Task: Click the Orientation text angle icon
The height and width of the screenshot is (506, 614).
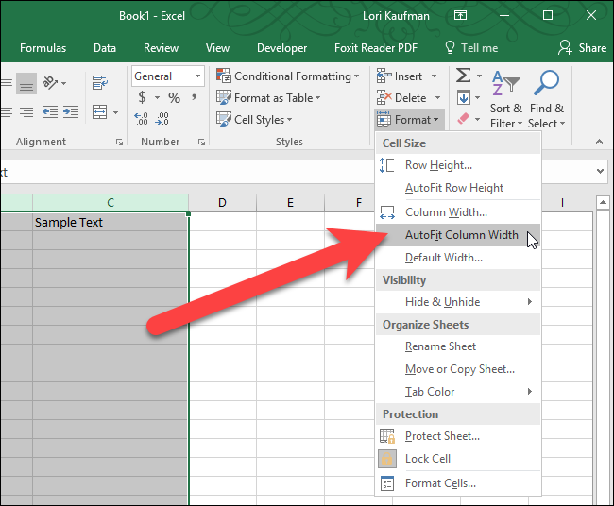Action: [52, 83]
